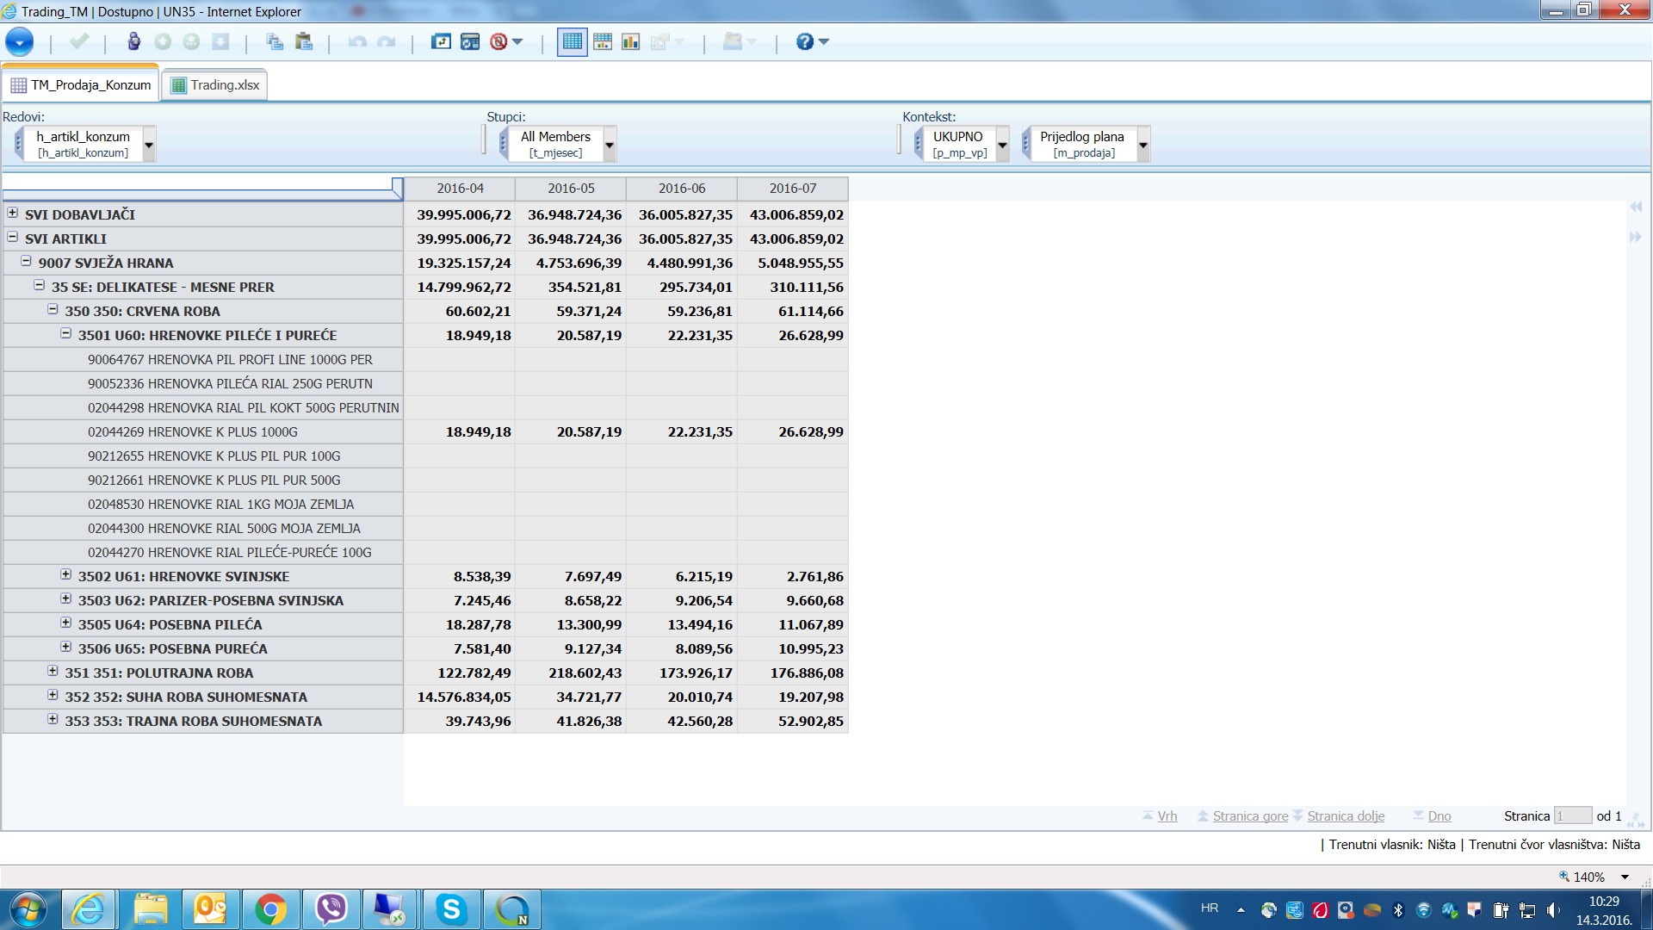This screenshot has width=1653, height=930.
Task: Switch to chart-only view icon
Action: point(631,41)
